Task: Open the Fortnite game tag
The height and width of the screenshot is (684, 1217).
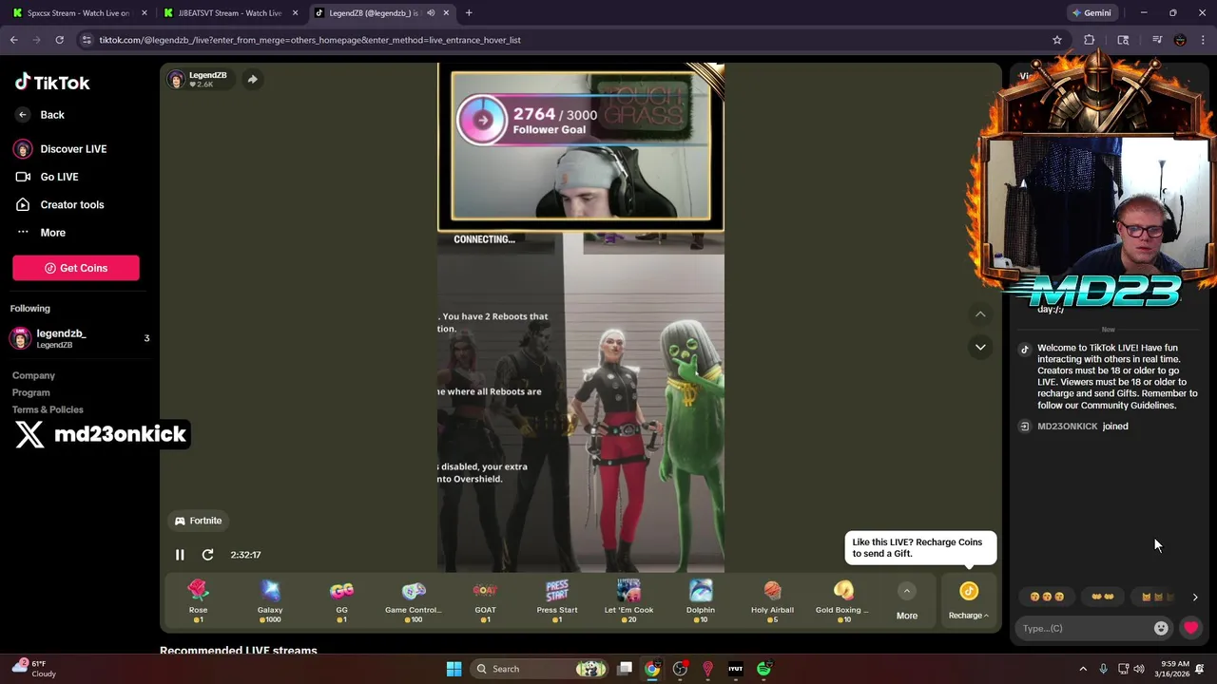Action: click(198, 521)
